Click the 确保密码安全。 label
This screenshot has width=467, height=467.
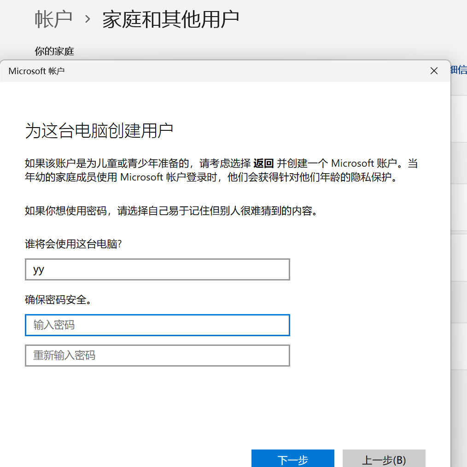[58, 300]
